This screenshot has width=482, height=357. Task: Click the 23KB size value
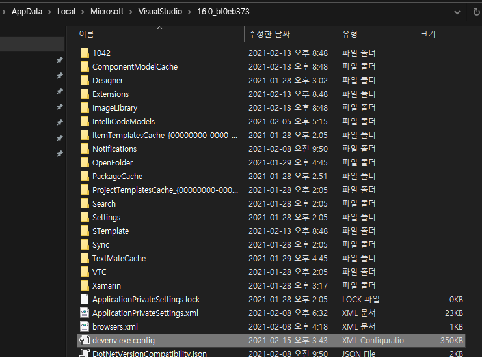point(454,313)
